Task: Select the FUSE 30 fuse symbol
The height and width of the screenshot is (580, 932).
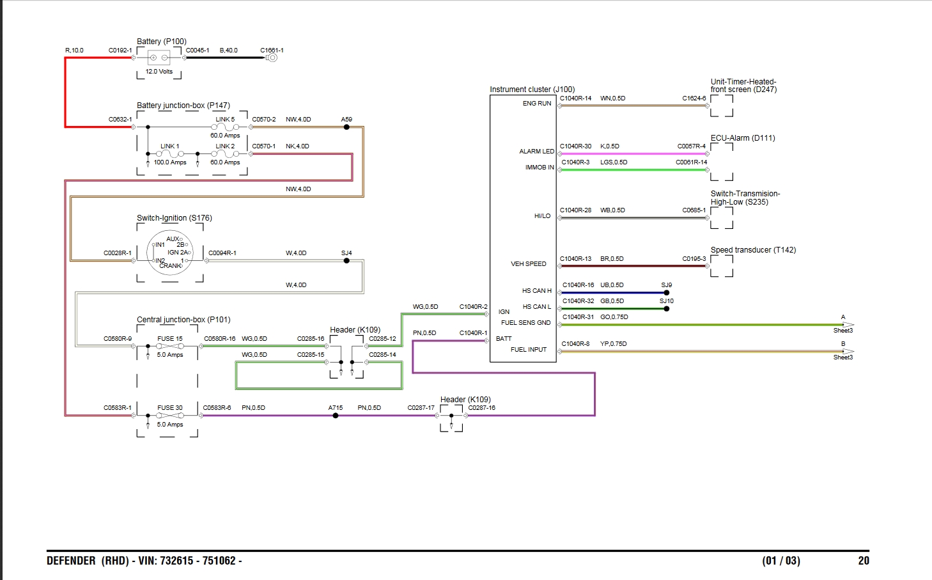Action: (170, 416)
